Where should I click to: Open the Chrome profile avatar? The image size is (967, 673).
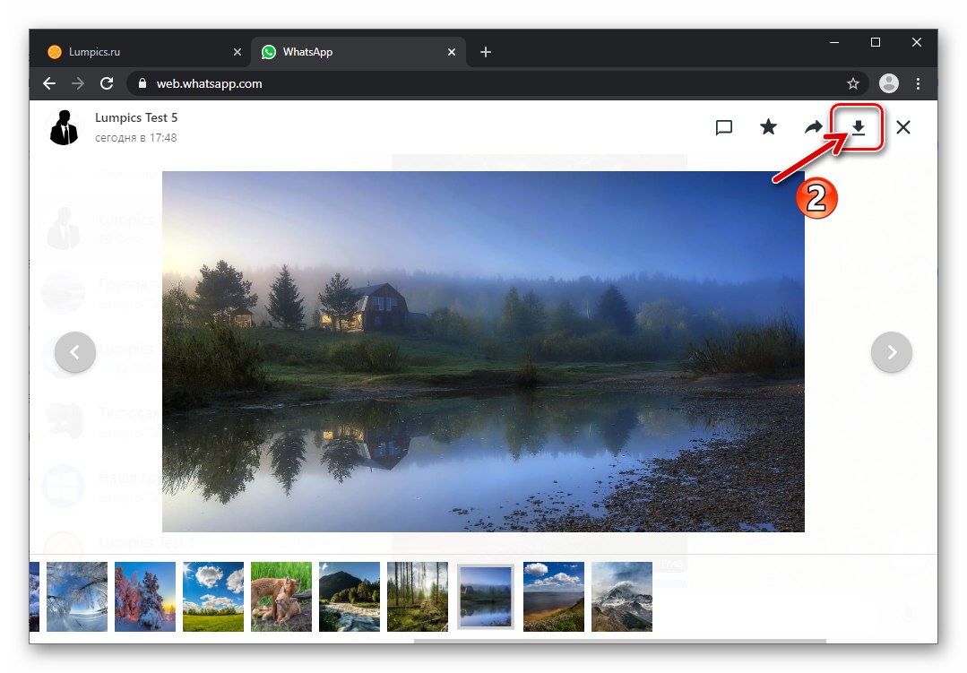tap(888, 83)
